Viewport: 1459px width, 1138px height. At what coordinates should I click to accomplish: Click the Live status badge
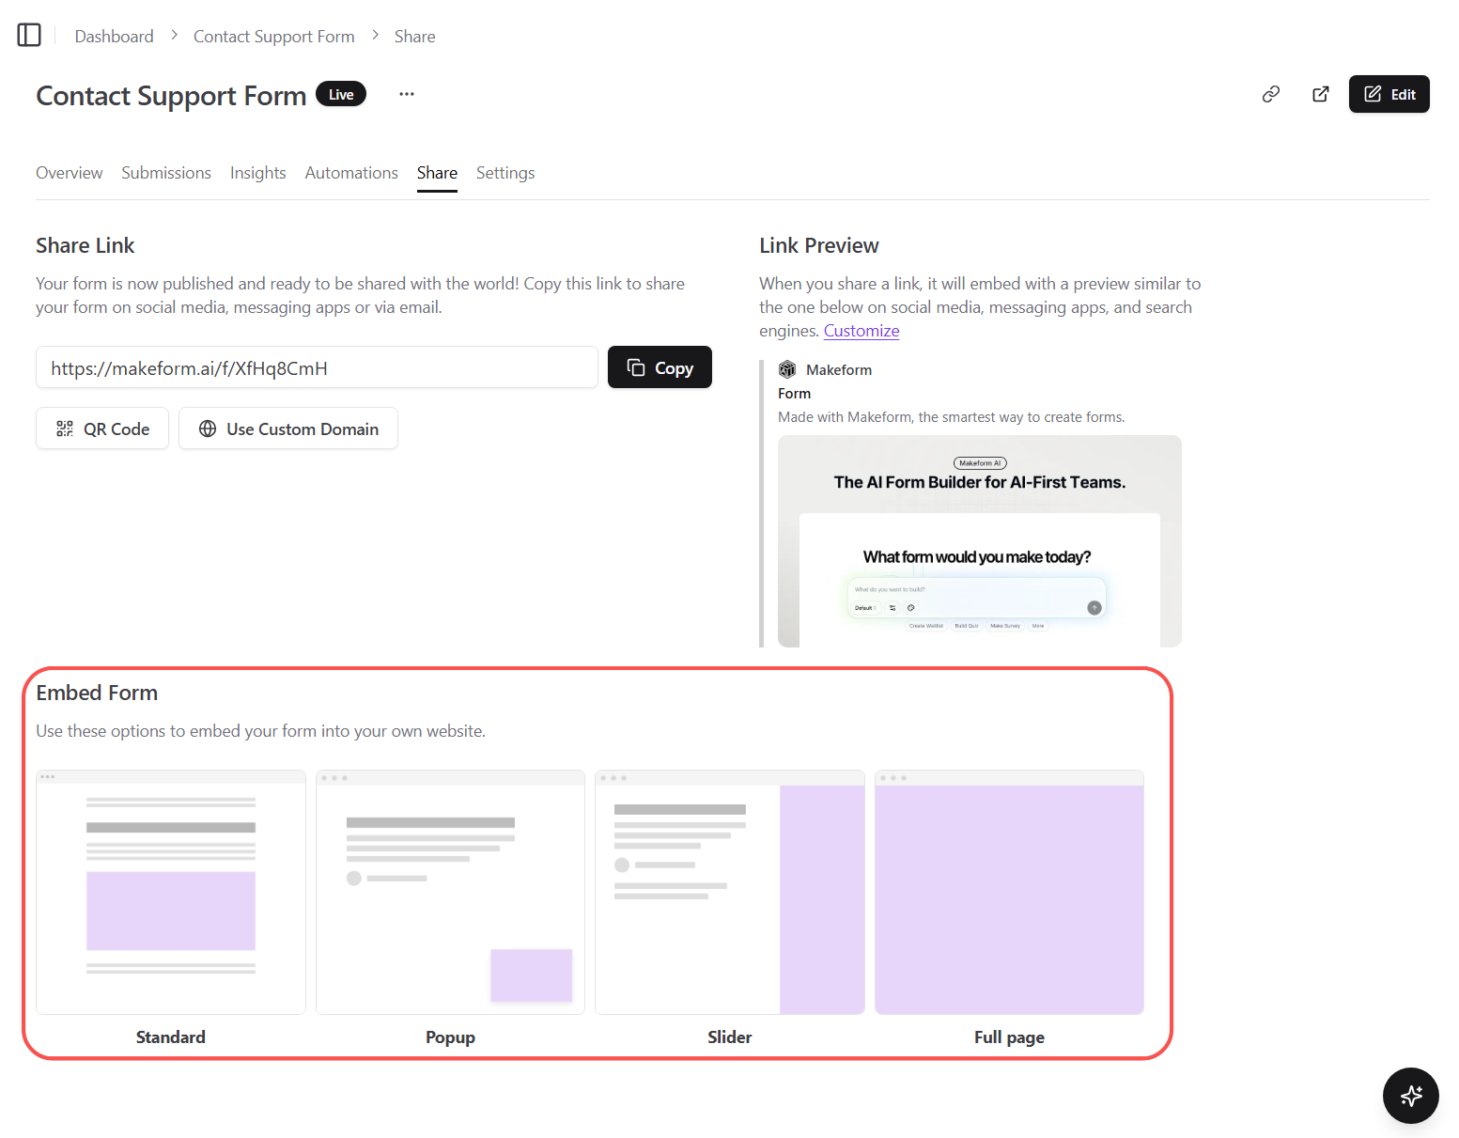point(341,94)
